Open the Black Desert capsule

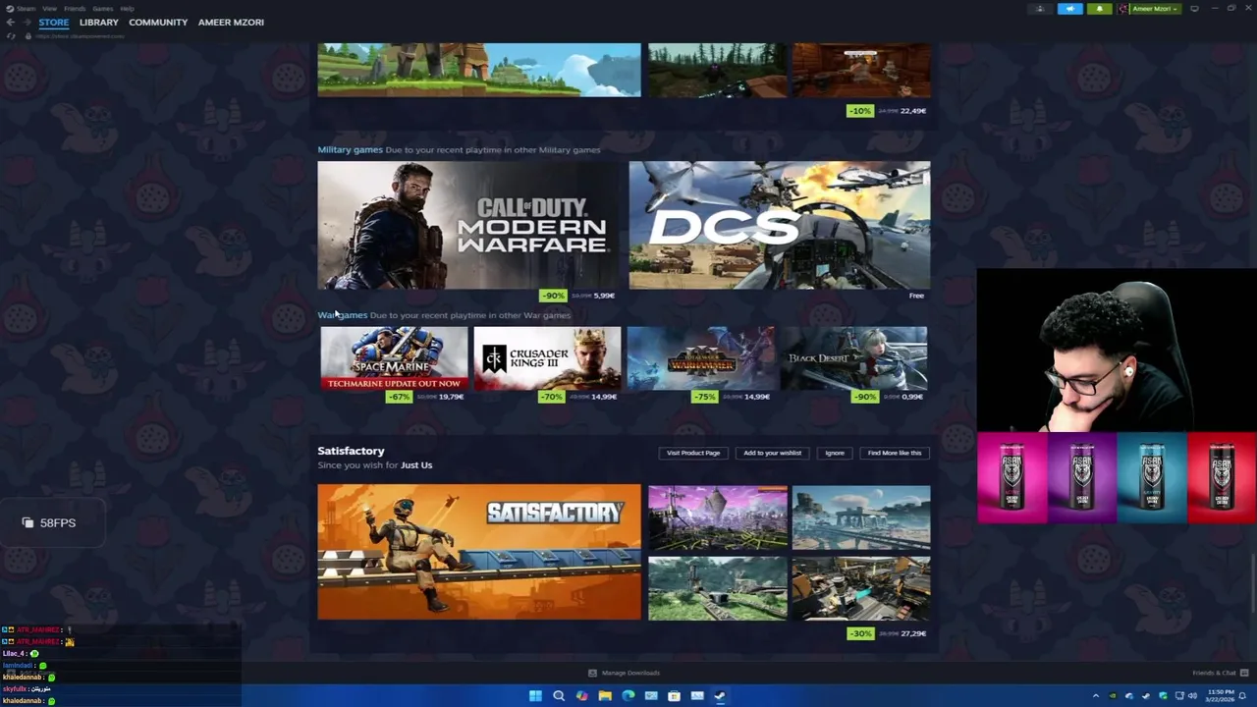[853, 358]
